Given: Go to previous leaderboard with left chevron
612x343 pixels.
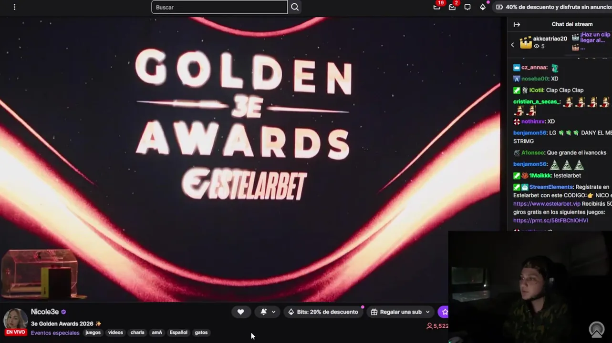Looking at the screenshot, I should [x=513, y=45].
